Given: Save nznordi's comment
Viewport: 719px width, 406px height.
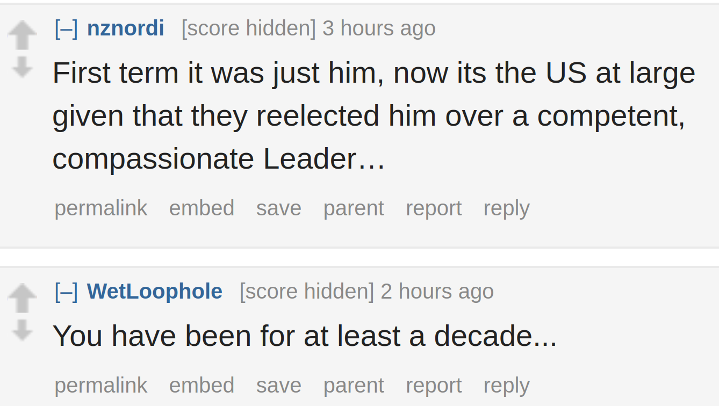Looking at the screenshot, I should click(x=278, y=208).
